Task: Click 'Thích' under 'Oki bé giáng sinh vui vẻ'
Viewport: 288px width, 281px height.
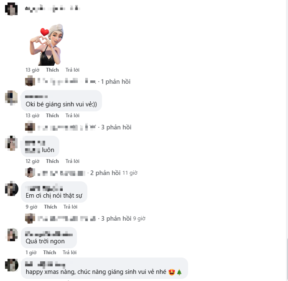Action: tap(53, 116)
